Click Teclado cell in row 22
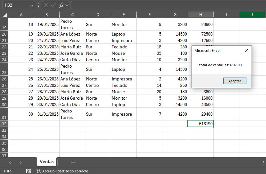The image size is (266, 174). pos(124,47)
